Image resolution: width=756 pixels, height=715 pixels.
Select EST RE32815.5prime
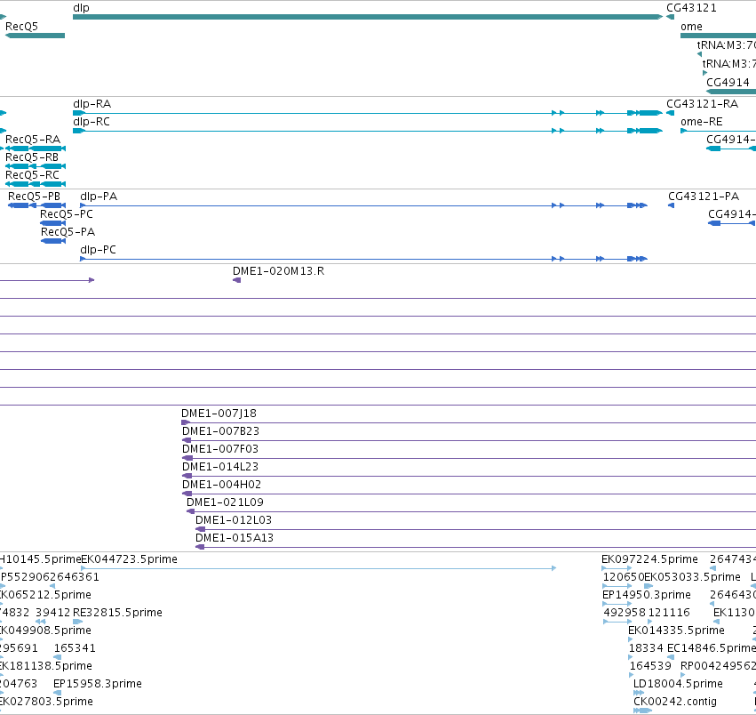point(77,622)
